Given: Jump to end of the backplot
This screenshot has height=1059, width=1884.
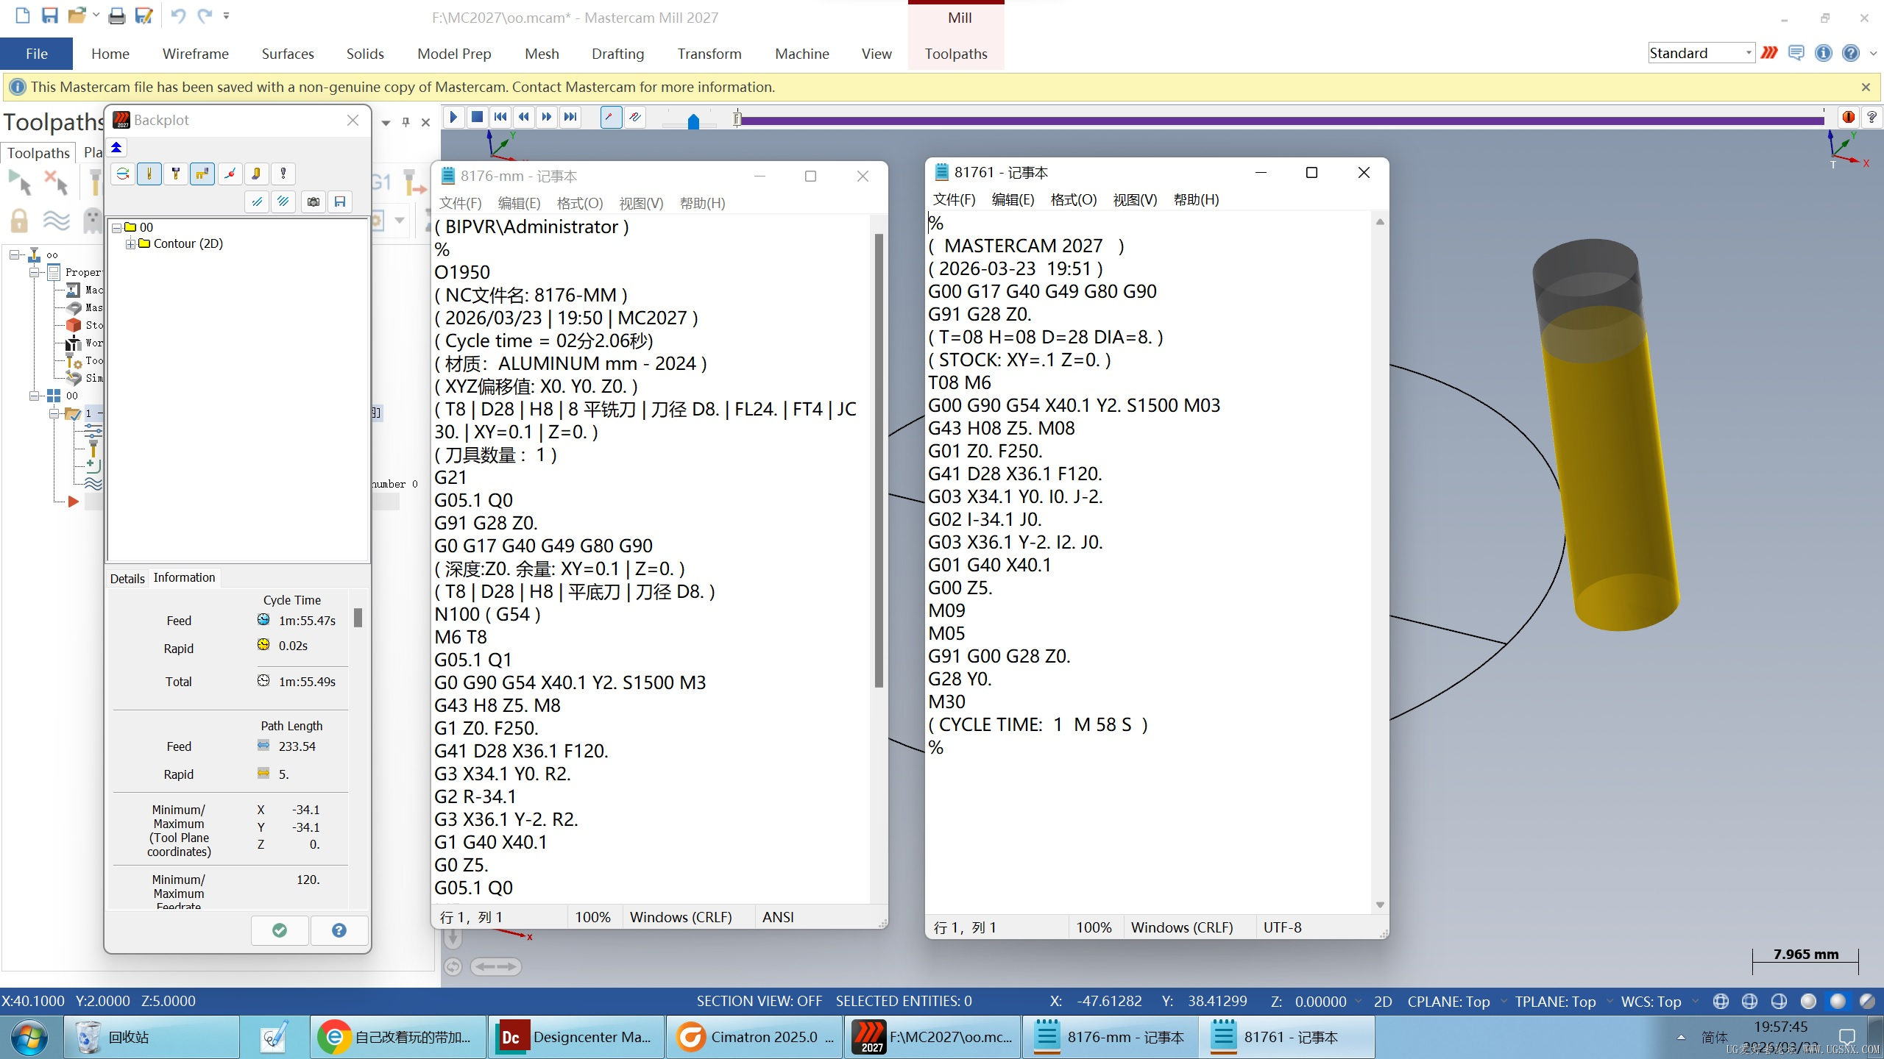Looking at the screenshot, I should coord(570,117).
